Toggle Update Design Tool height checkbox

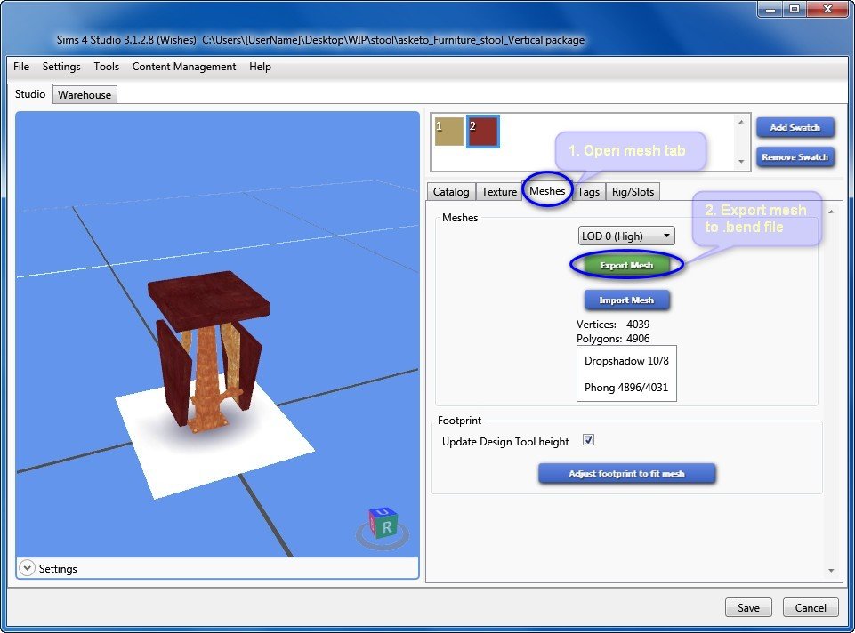(x=588, y=439)
